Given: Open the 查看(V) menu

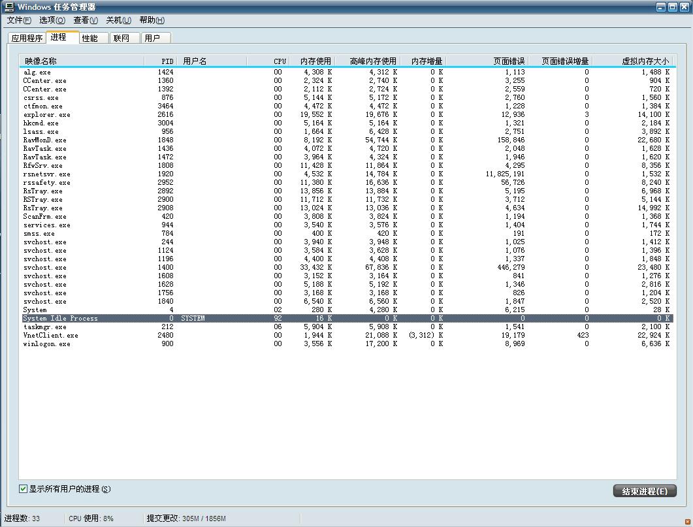Looking at the screenshot, I should click(86, 20).
